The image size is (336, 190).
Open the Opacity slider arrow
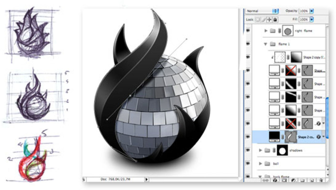[312, 11]
